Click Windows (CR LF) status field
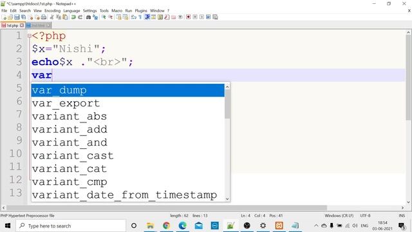Viewport: 412px width, 232px height. coord(339,216)
